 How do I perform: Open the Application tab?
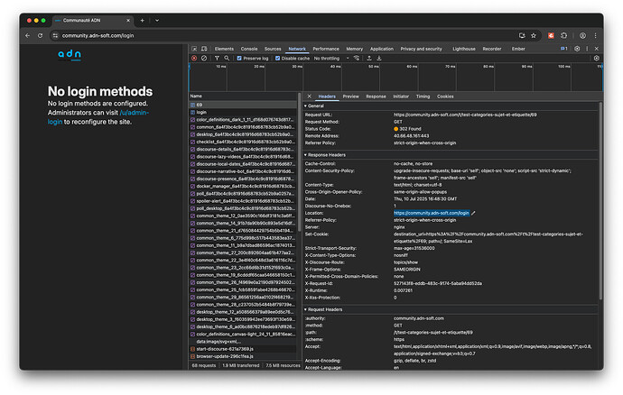[x=381, y=49]
